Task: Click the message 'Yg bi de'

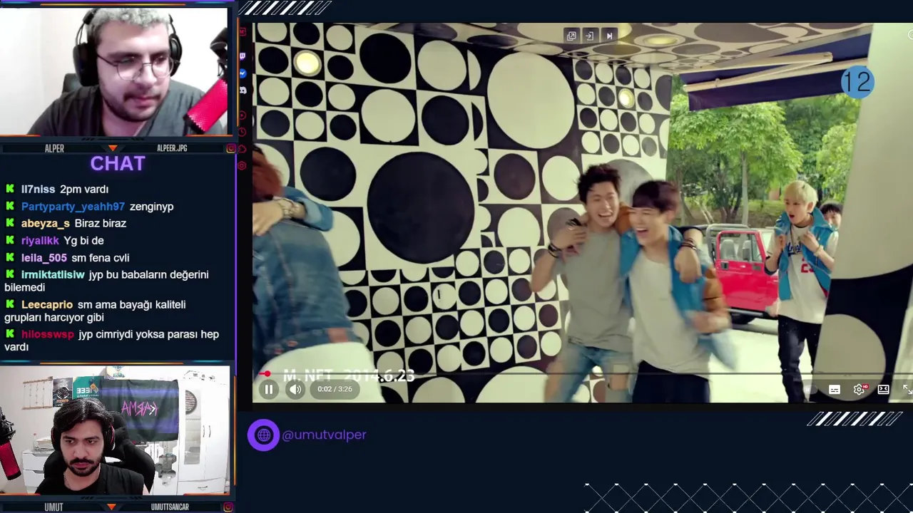Action: (84, 240)
